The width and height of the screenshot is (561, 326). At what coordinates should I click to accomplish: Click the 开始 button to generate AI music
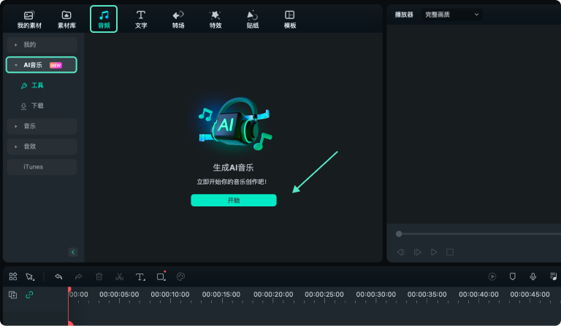click(234, 200)
